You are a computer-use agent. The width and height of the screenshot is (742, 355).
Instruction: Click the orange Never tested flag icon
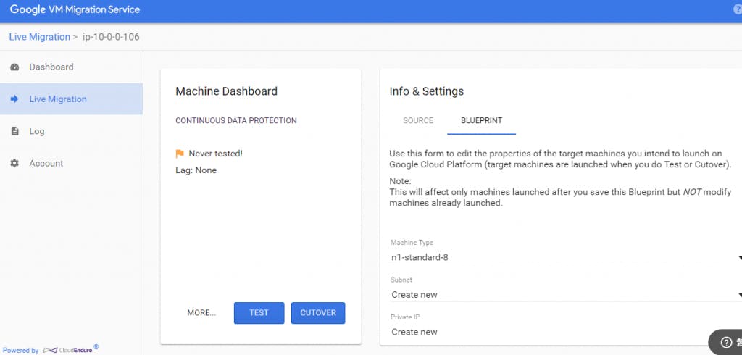[180, 154]
